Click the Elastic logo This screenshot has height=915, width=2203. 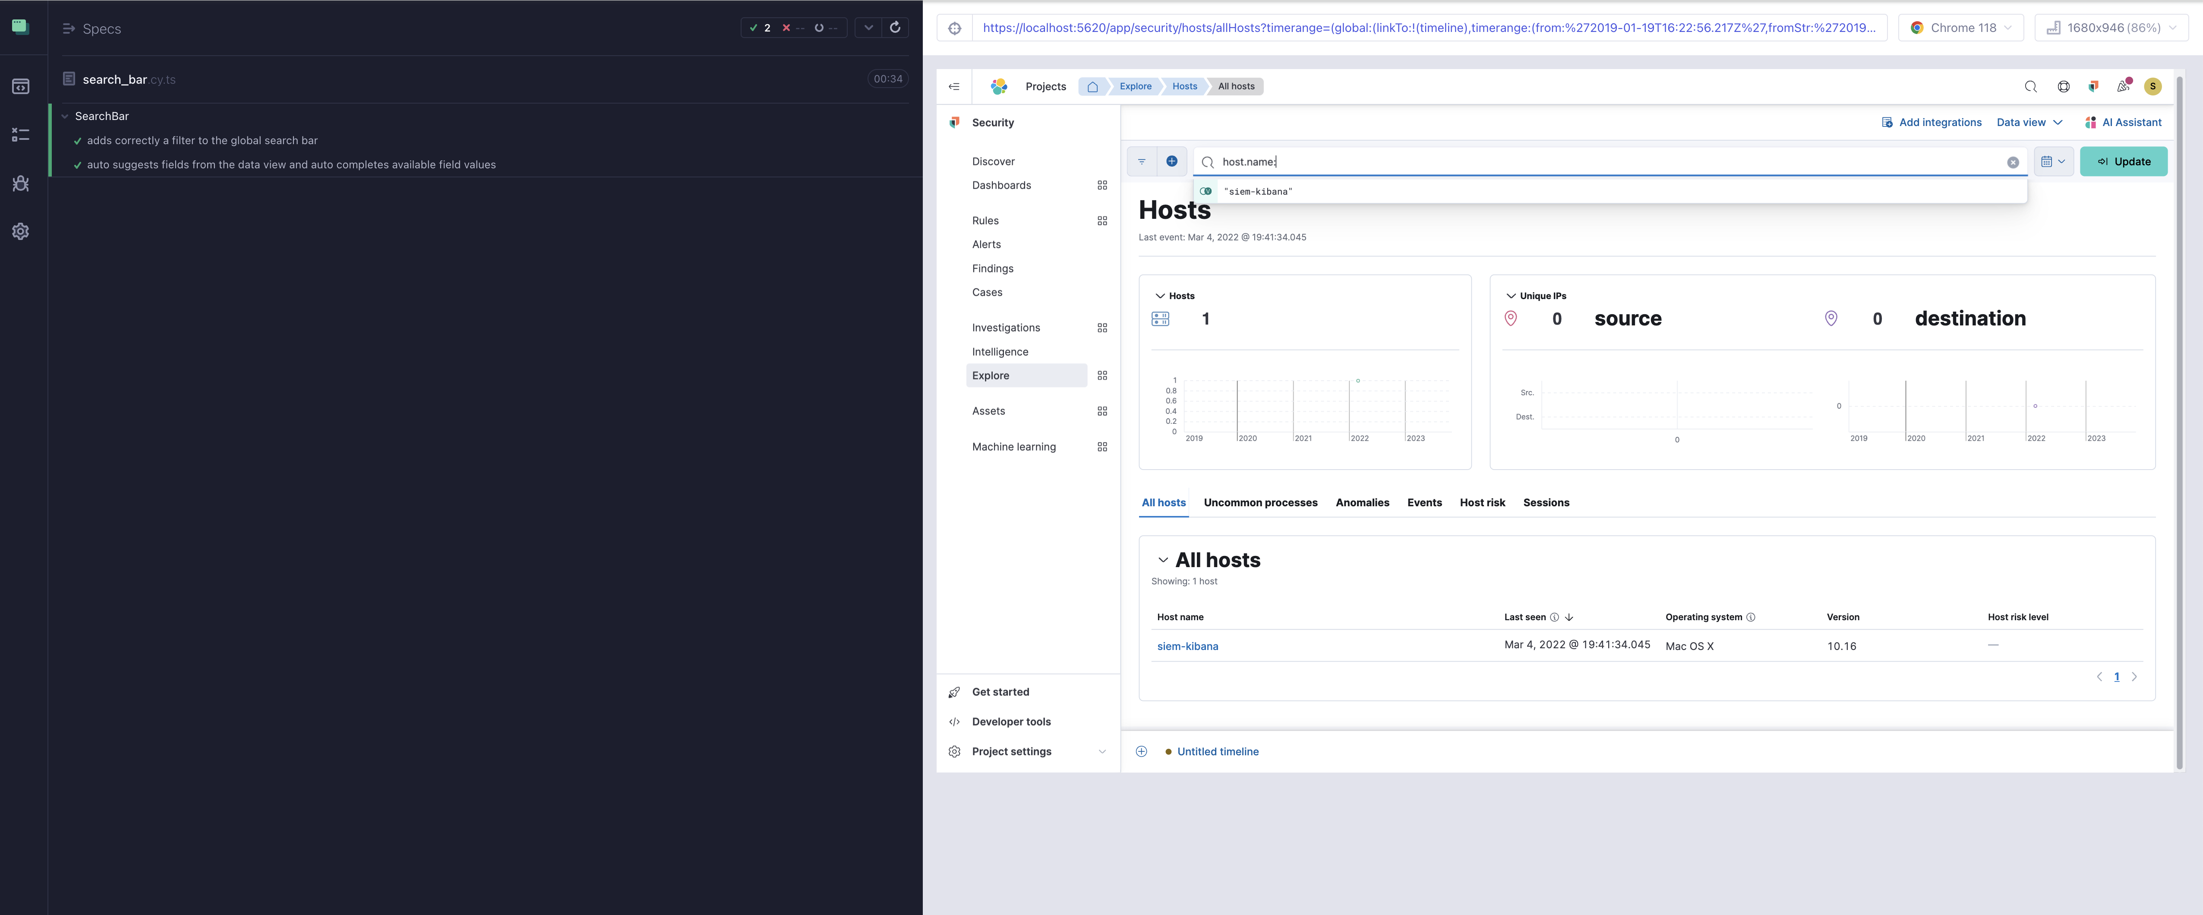999,86
